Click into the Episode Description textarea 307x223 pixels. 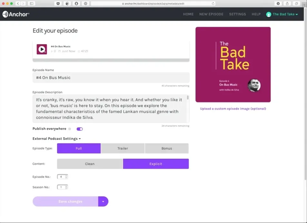(x=111, y=109)
